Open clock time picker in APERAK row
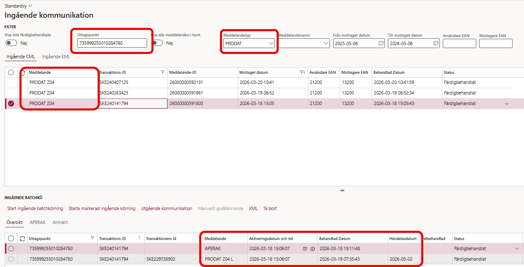 (313, 249)
